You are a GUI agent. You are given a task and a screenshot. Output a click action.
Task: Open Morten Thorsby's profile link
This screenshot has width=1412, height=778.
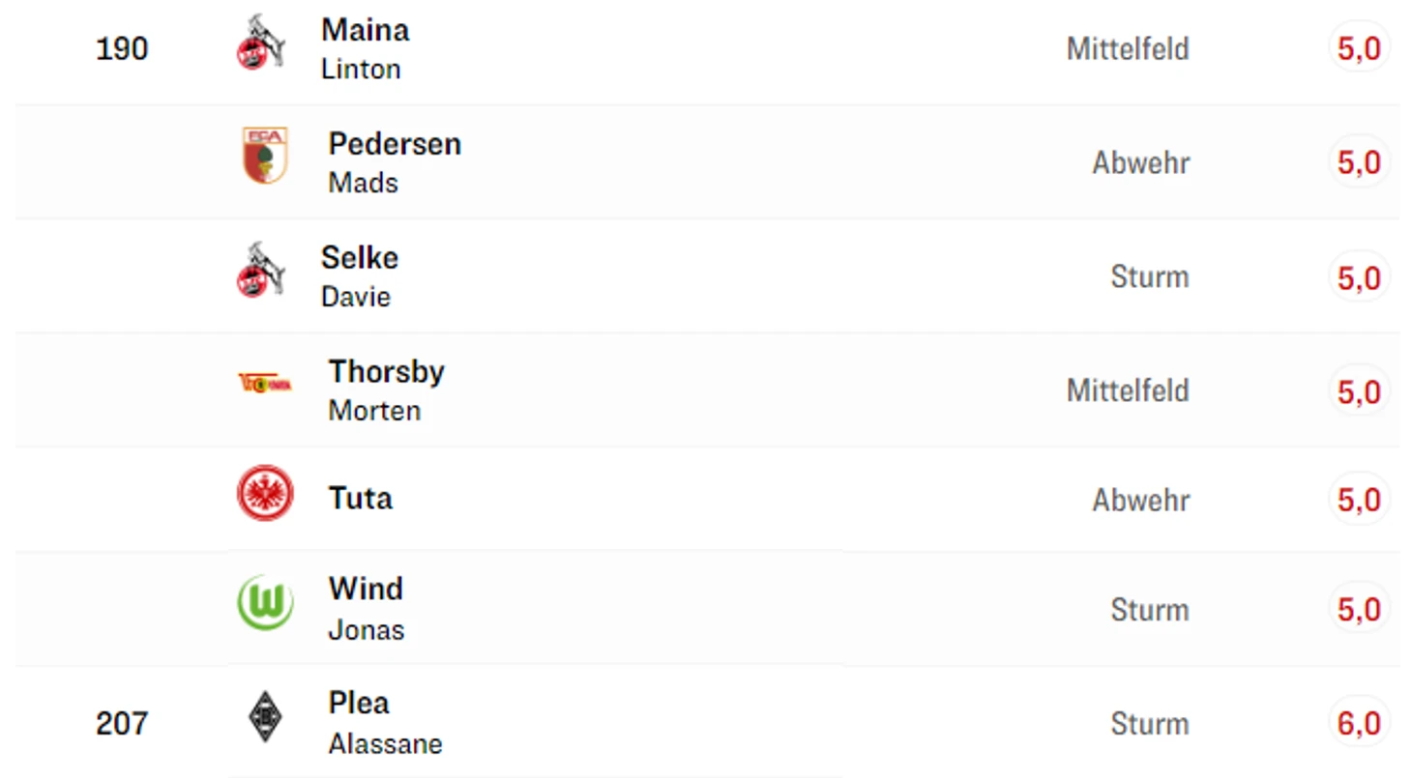tap(386, 372)
